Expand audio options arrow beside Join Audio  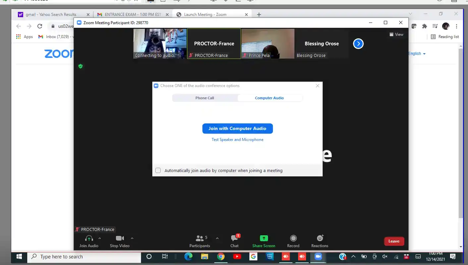tap(100, 238)
